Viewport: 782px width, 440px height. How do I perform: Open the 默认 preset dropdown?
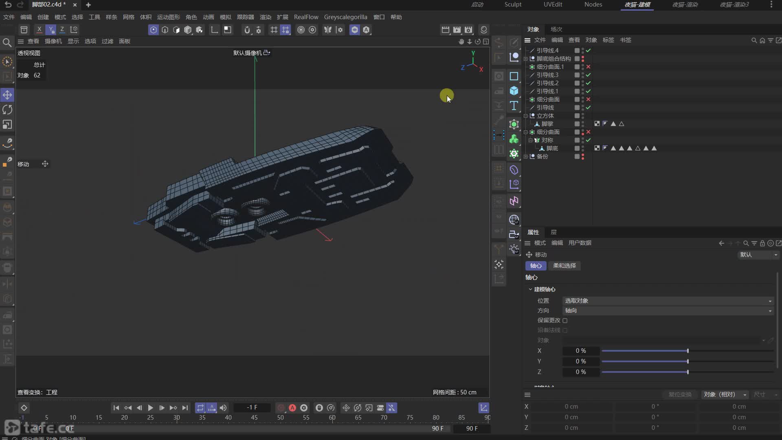point(758,255)
